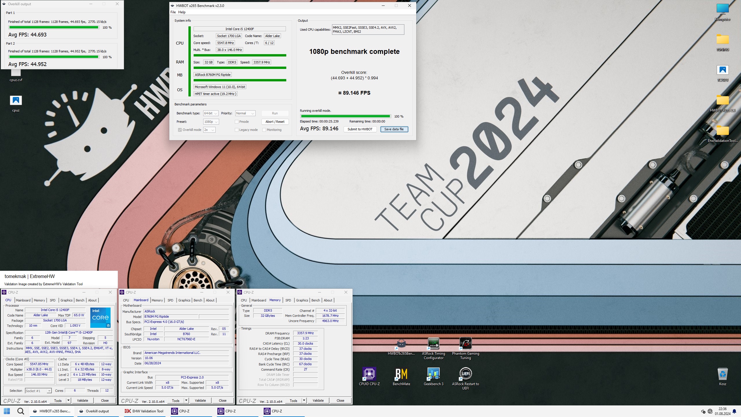Click the '= 89.146 FPS' result text
The height and width of the screenshot is (417, 741).
[x=354, y=93]
